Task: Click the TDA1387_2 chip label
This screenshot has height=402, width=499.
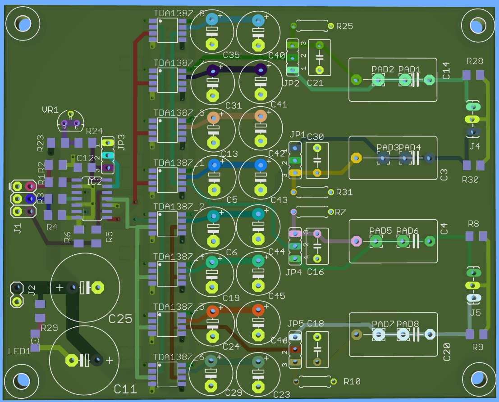Action: [179, 207]
